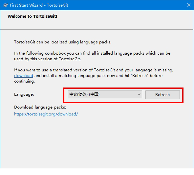The height and width of the screenshot is (175, 194).
Task: Click the First Start Wizard title bar text
Action: click(x=39, y=5)
